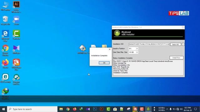
Task: Select This Laptop desktop icon
Action: [5, 6]
